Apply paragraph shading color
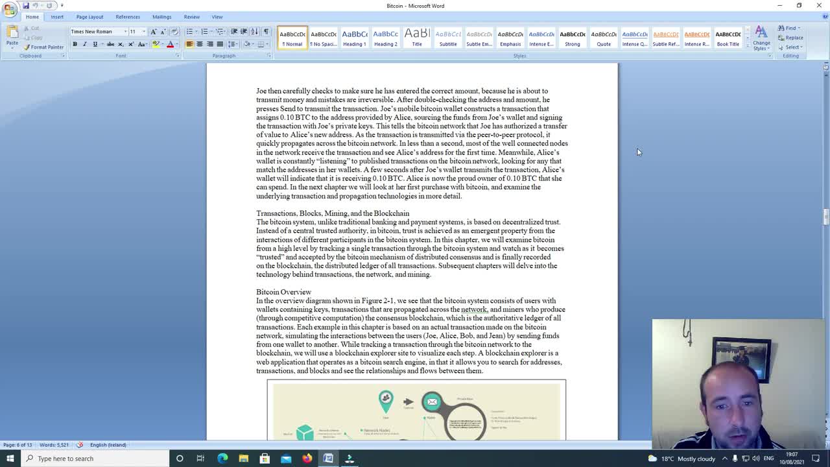The width and height of the screenshot is (830, 467). point(247,44)
